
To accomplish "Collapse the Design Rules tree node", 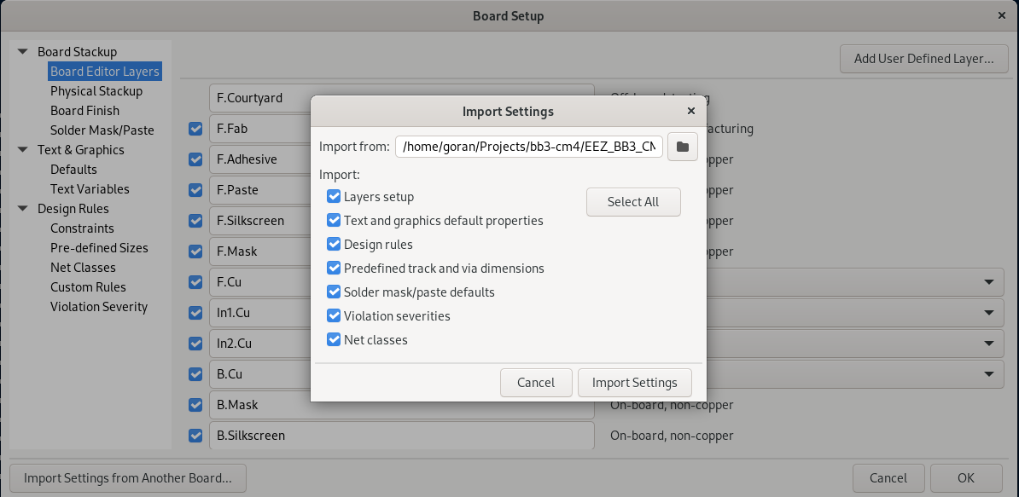I will point(23,209).
